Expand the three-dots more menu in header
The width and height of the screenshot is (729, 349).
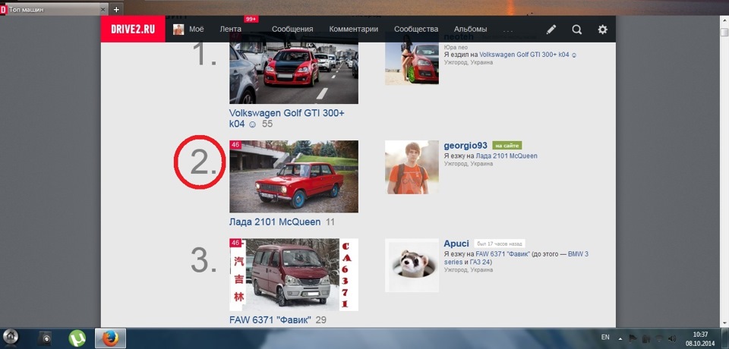[x=508, y=30]
